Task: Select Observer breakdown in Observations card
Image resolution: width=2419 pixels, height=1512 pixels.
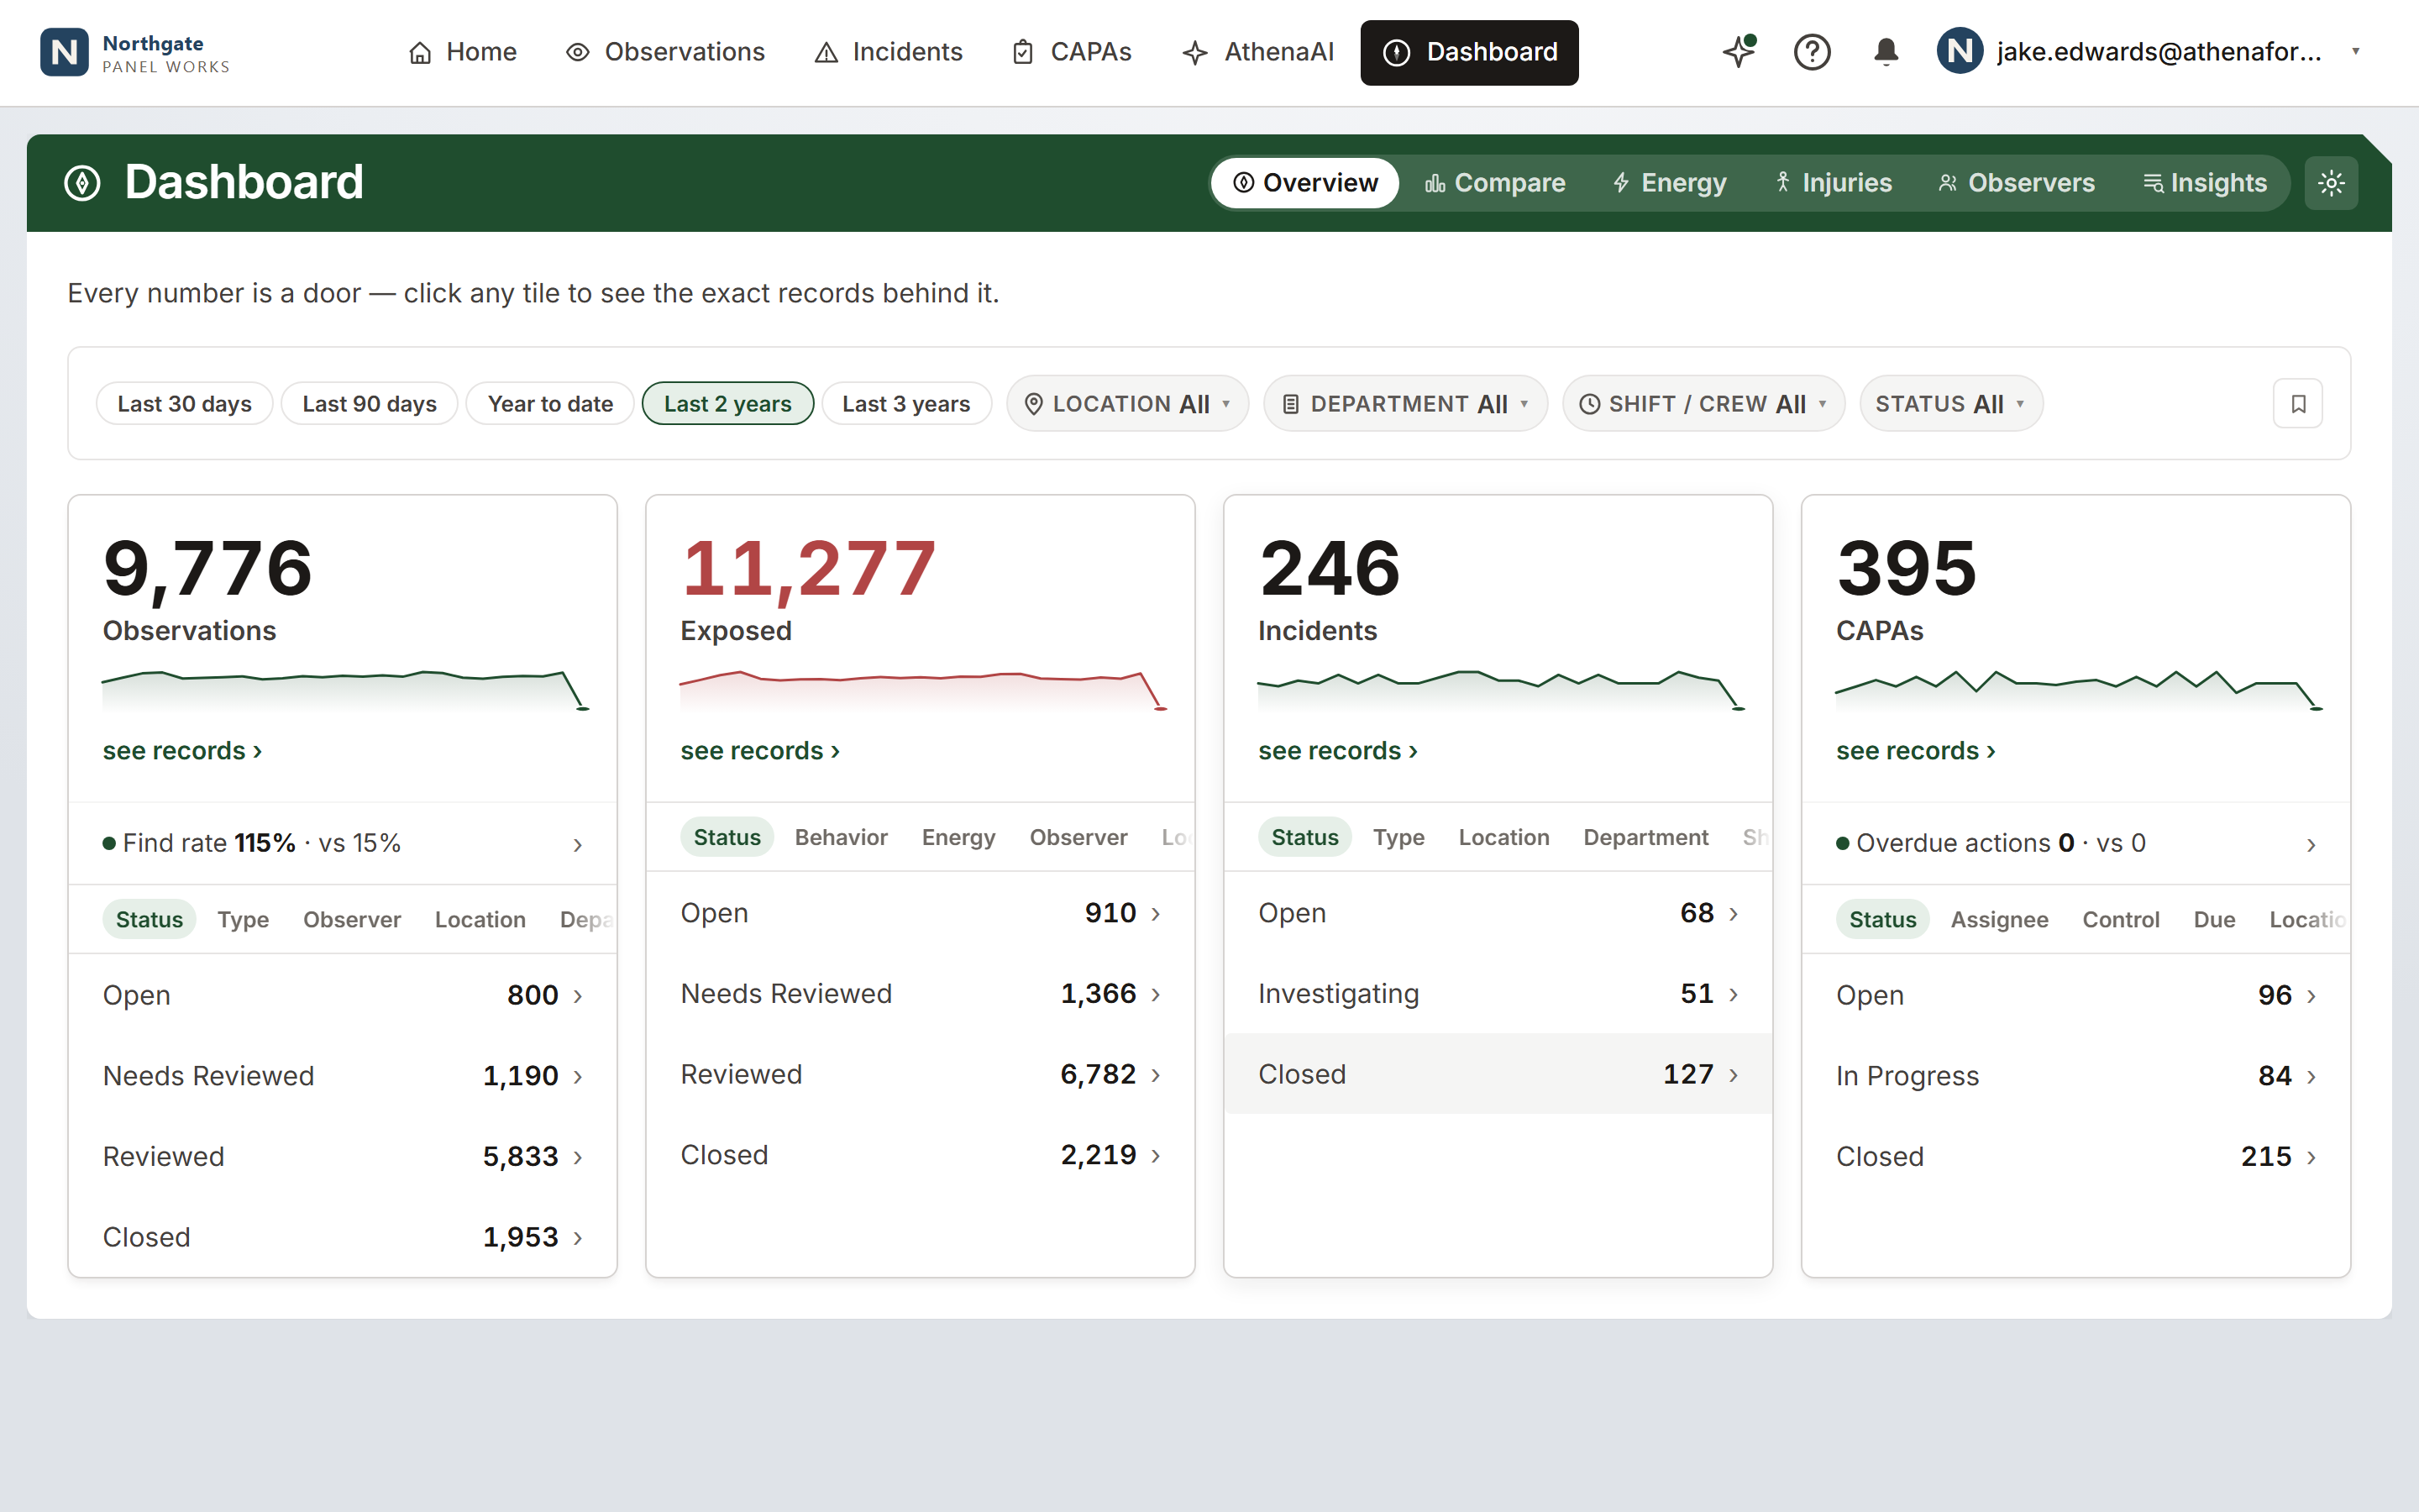Action: pos(352,920)
